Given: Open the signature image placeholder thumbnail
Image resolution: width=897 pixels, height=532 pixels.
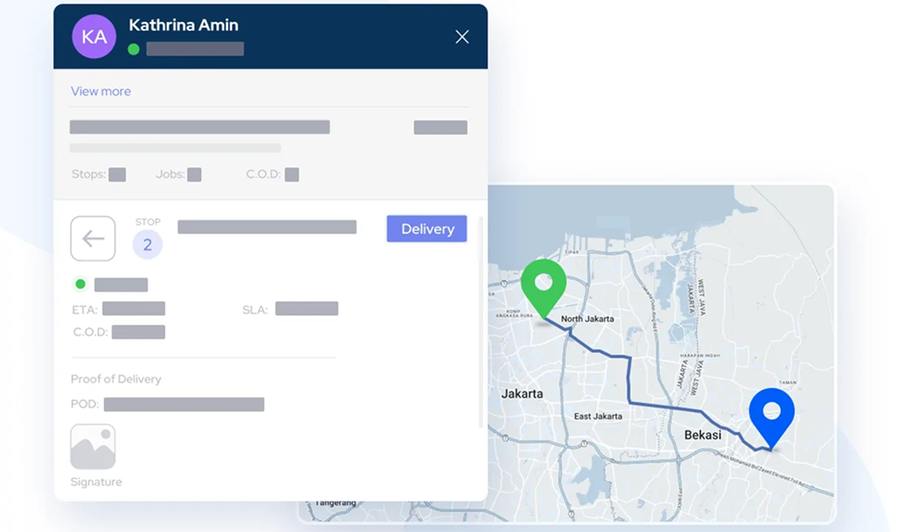Looking at the screenshot, I should point(93,447).
